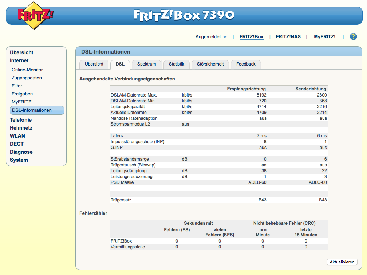Open the FRITZ!NAS link
367x275 pixels.
pos(288,37)
